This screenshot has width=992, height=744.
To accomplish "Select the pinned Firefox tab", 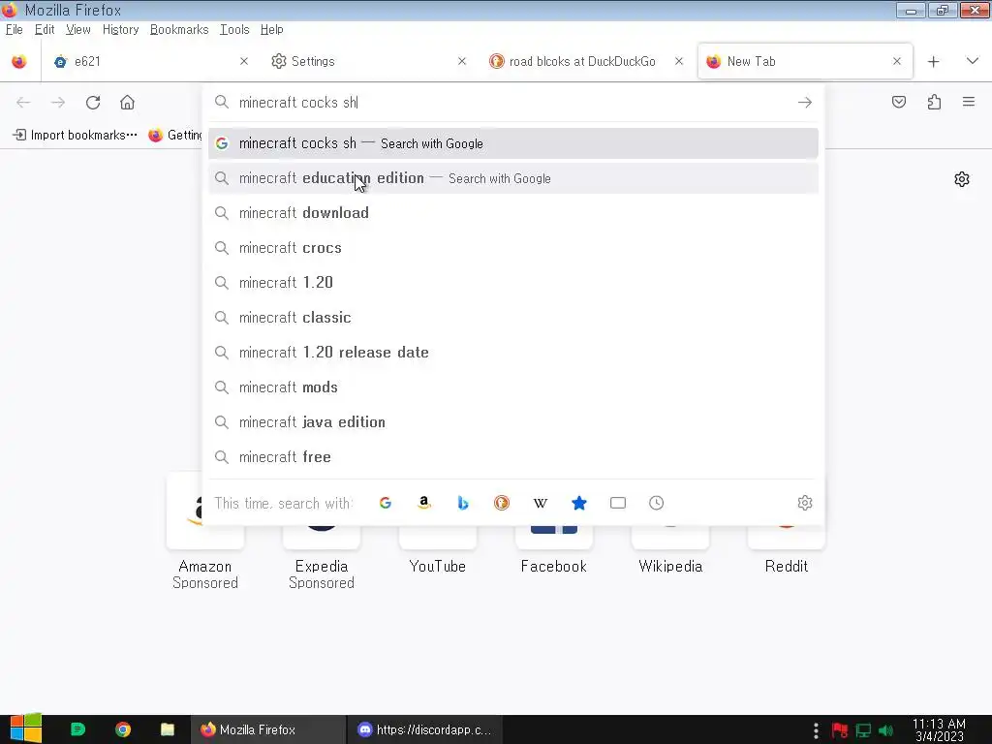I will pos(19,61).
